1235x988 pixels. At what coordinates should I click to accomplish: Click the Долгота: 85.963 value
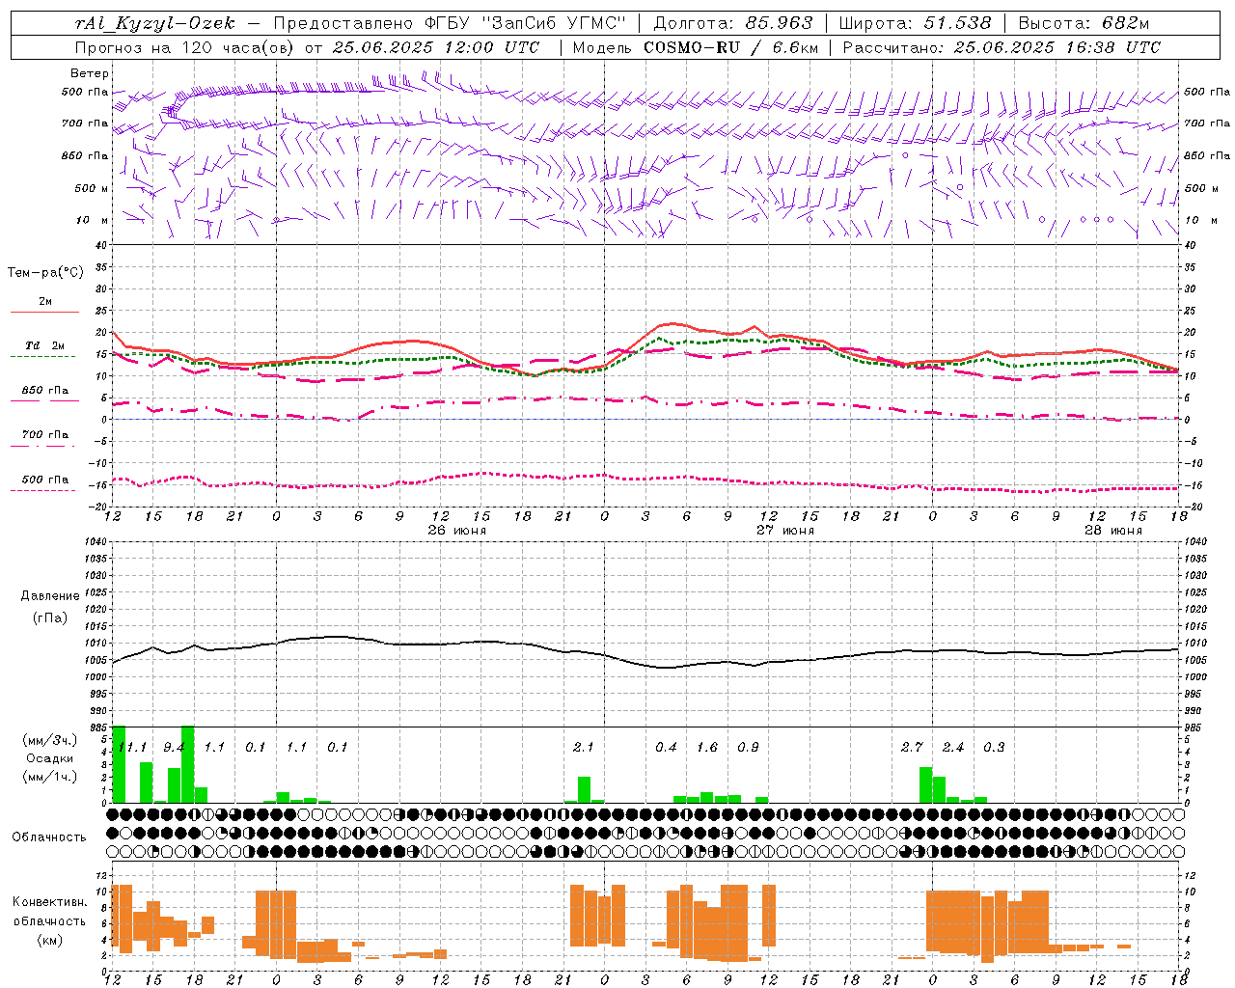(x=733, y=23)
